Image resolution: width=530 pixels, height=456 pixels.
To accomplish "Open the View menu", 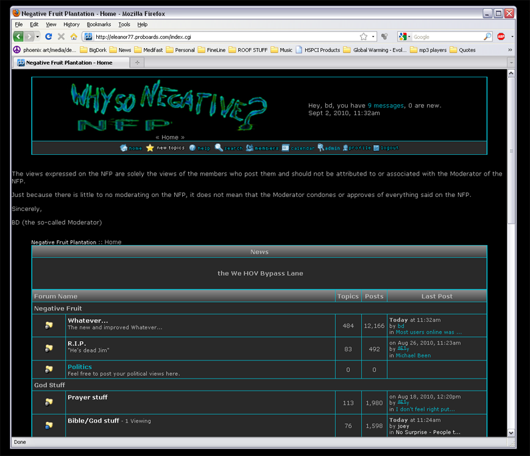I will [x=51, y=24].
